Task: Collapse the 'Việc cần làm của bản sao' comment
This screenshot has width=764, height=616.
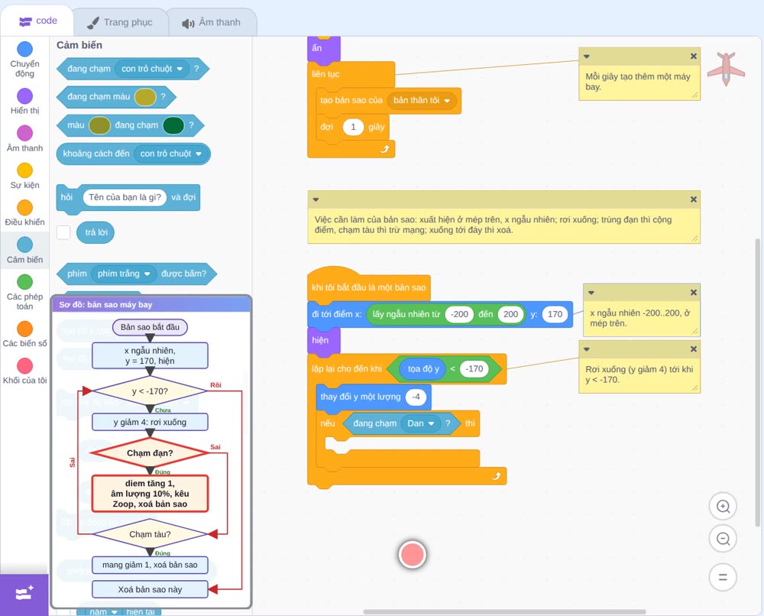Action: click(x=316, y=199)
